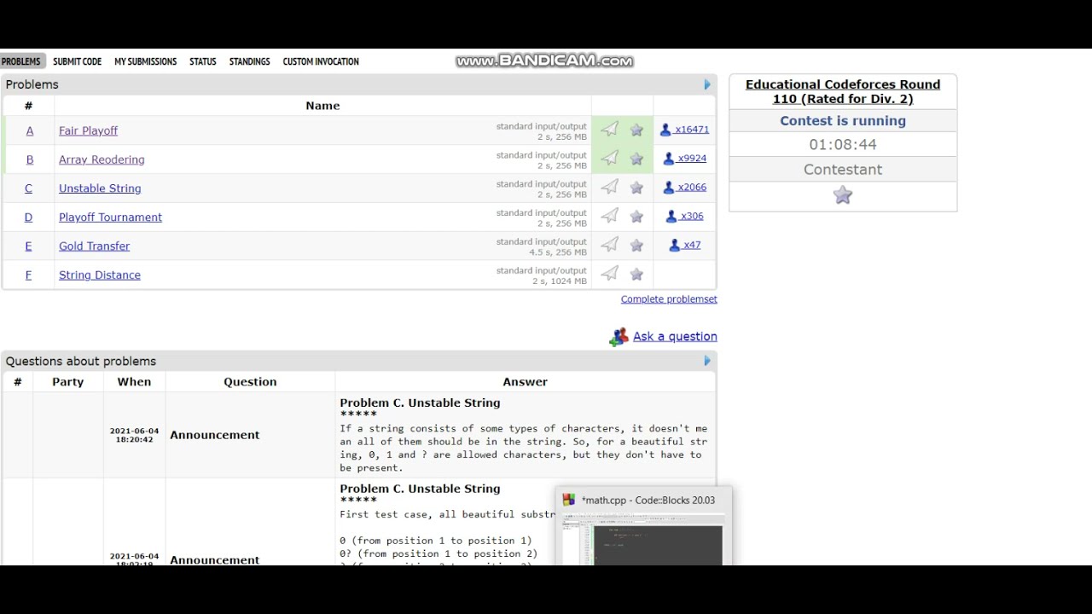Viewport: 1092px width, 614px height.
Task: Open Educational Codeforces Round 110 title link
Action: pyautogui.click(x=843, y=91)
